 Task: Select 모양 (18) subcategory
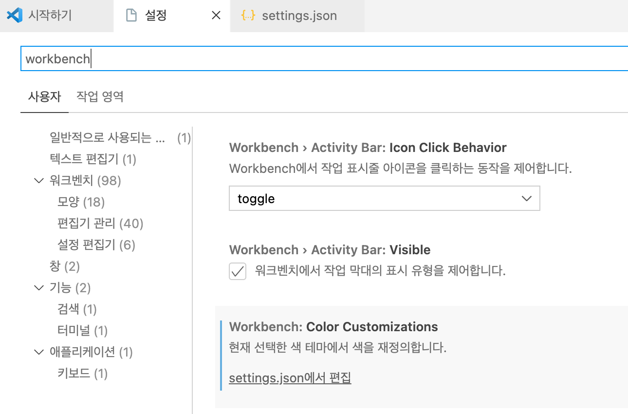tap(81, 202)
